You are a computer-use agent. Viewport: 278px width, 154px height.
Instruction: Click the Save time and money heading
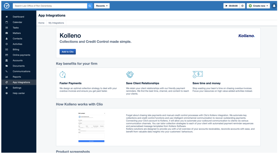click(207, 83)
